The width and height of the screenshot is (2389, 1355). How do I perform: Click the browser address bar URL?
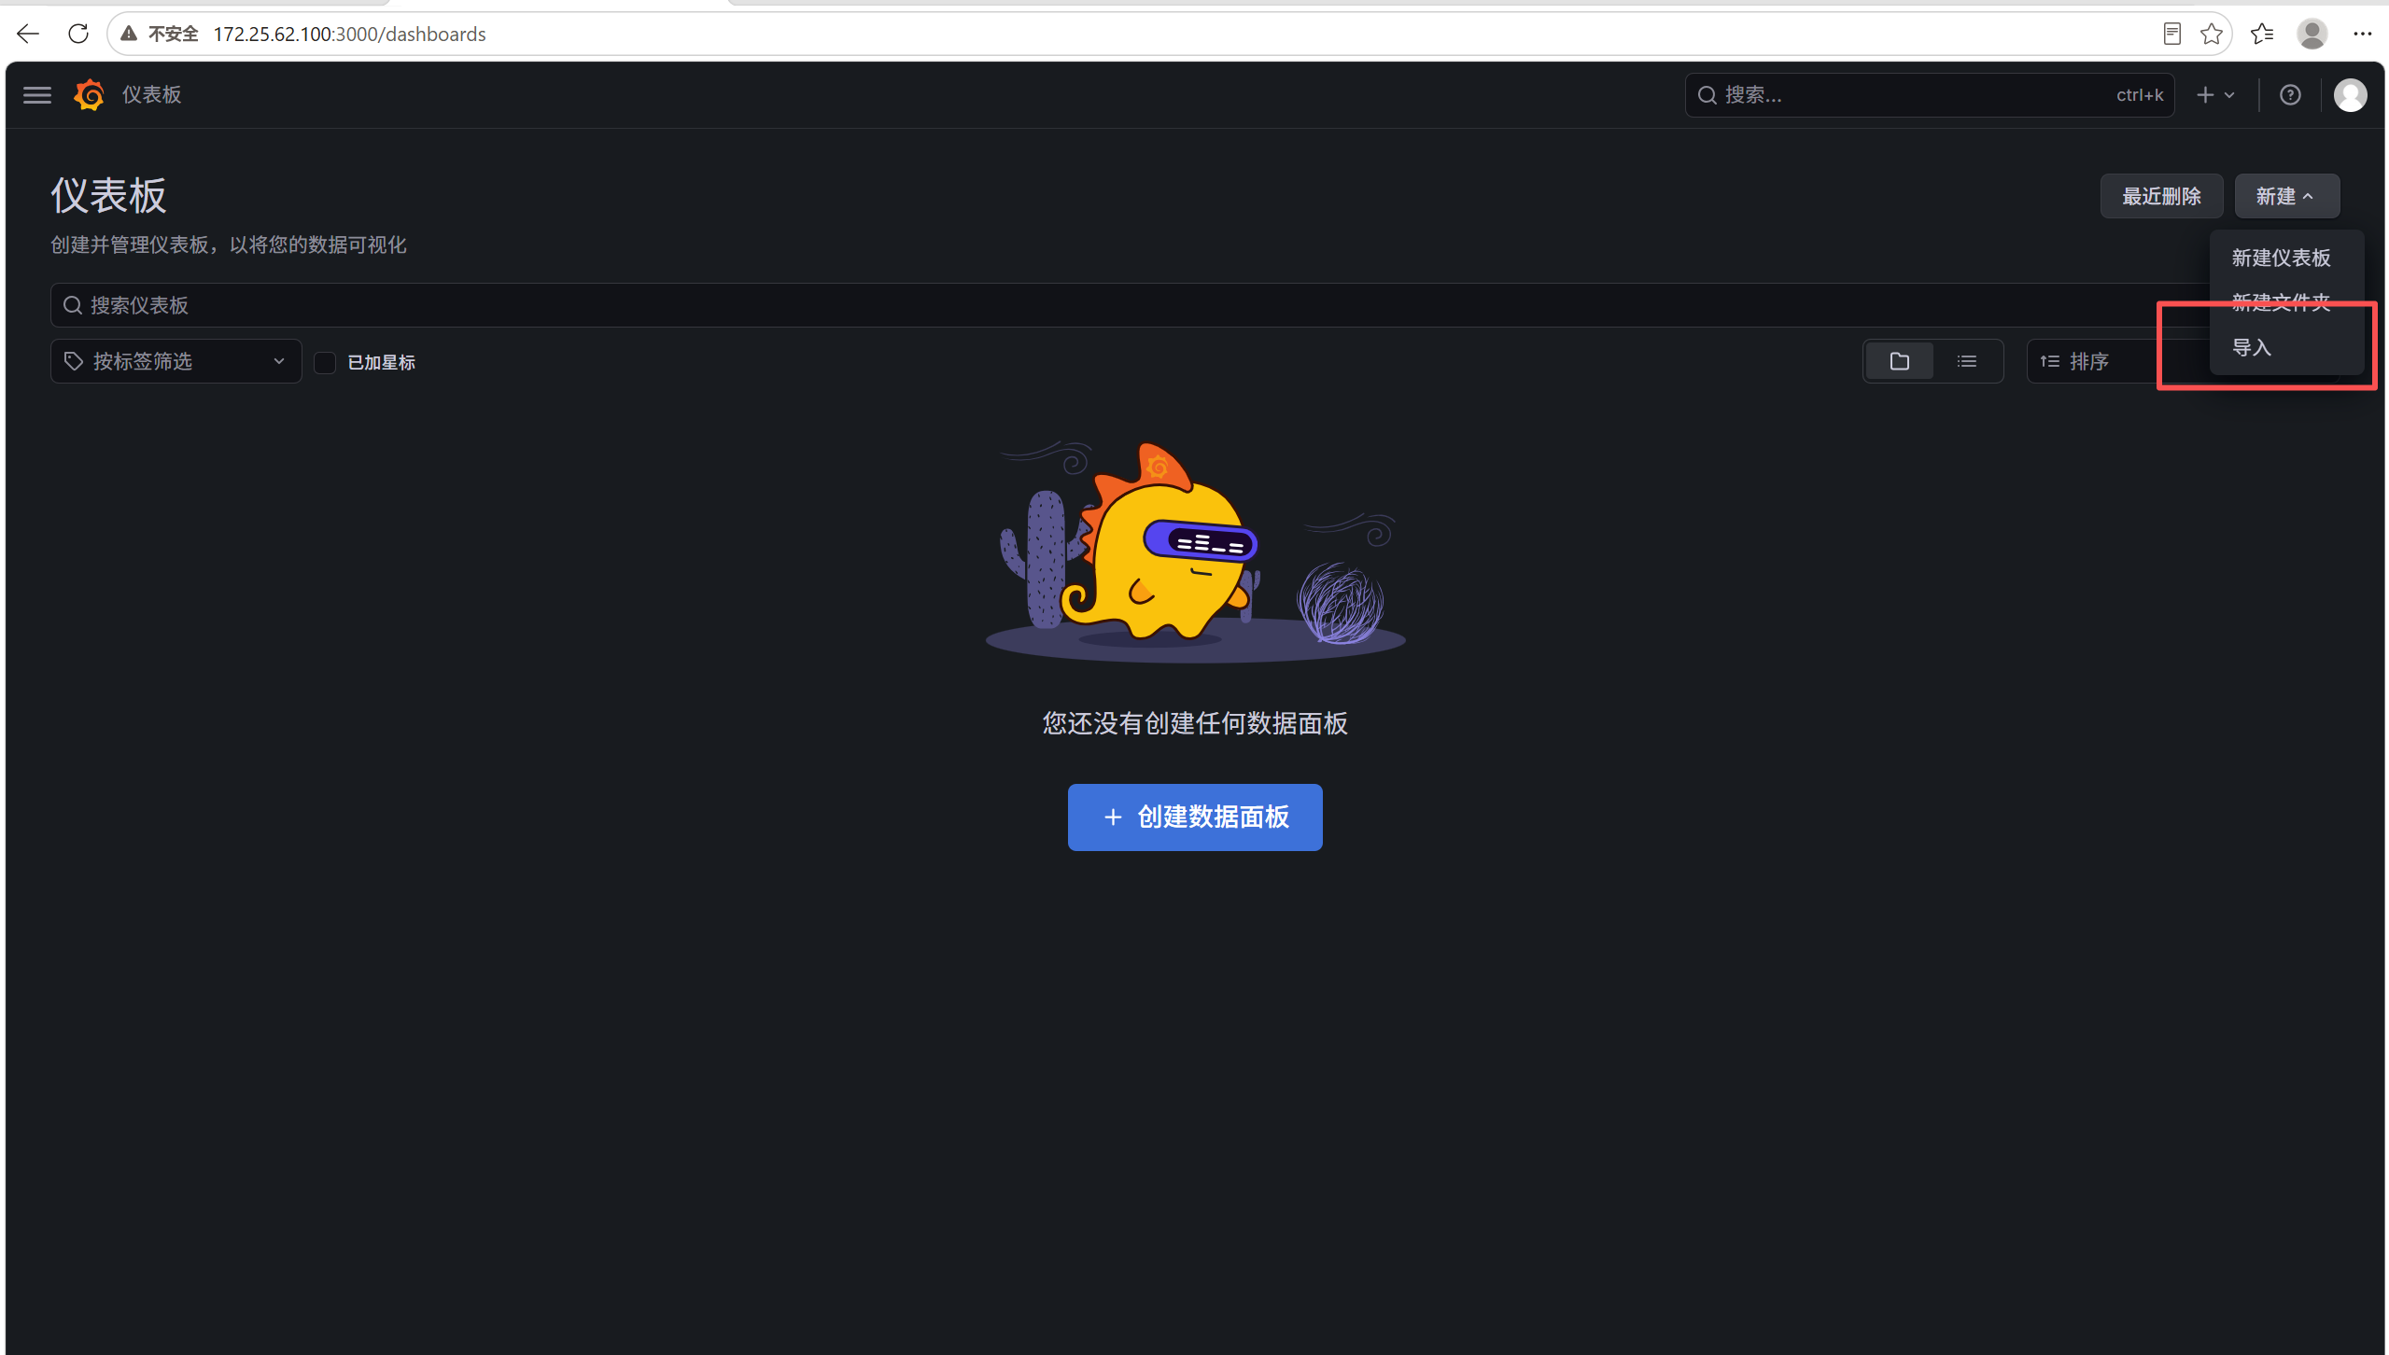[x=349, y=35]
